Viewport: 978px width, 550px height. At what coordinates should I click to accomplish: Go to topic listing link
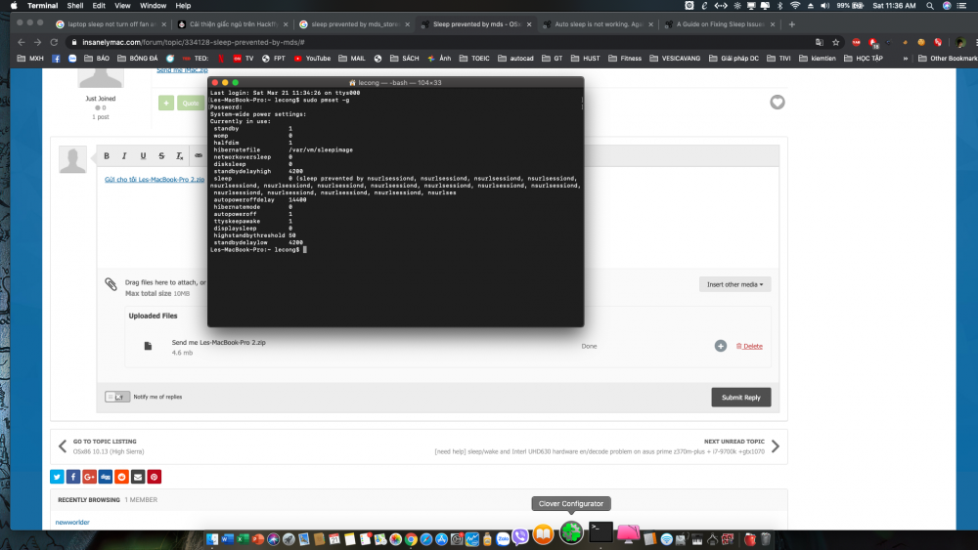105,442
